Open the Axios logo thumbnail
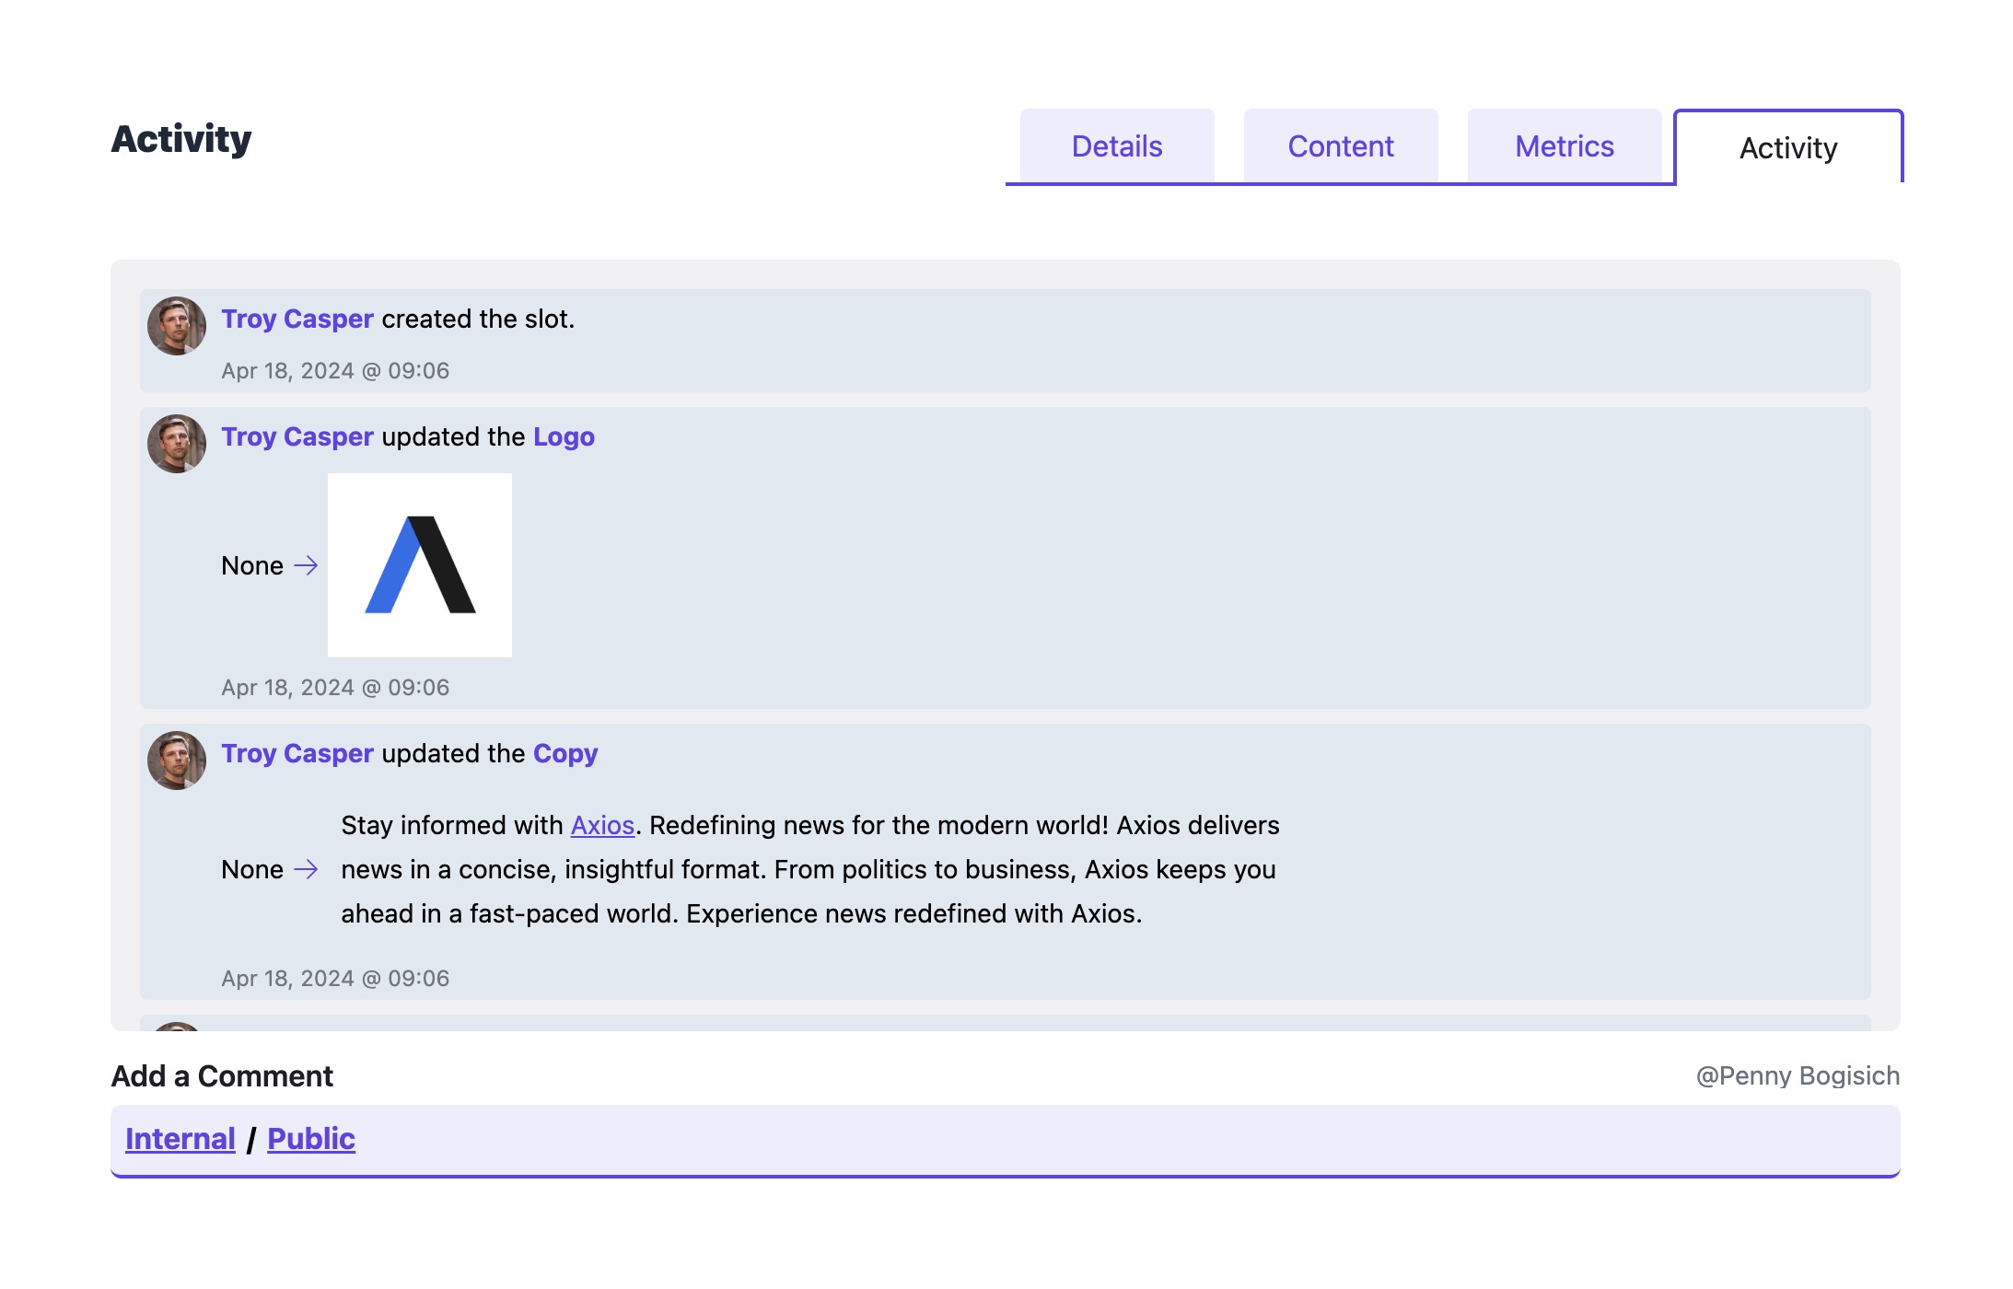This screenshot has width=2013, height=1289. coord(420,565)
